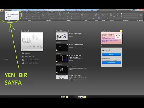This screenshot has width=144, height=108.
Task: Expand the Properties panel title arrow
Action: (x=129, y=20)
